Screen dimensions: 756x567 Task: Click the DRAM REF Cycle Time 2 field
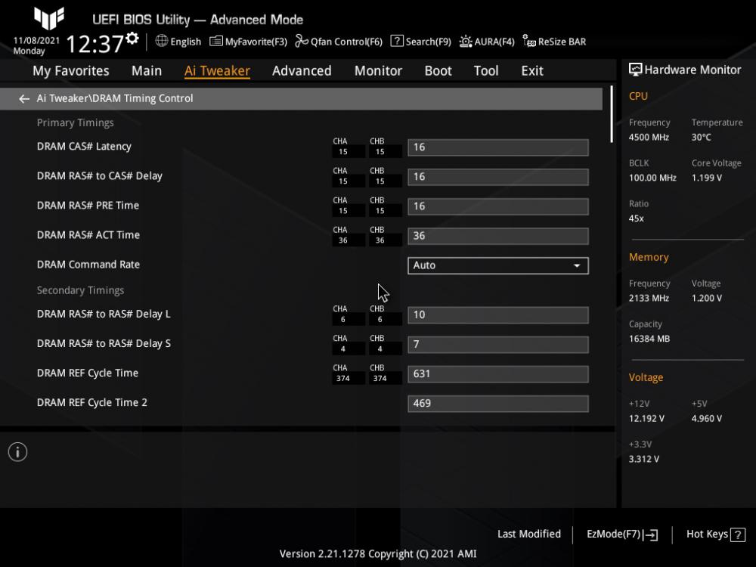498,404
